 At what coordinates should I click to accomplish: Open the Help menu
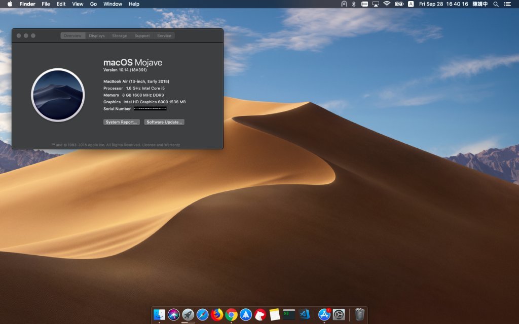click(134, 4)
